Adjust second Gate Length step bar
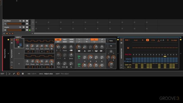This screenshot has width=183, height=103. pyautogui.click(x=136, y=66)
